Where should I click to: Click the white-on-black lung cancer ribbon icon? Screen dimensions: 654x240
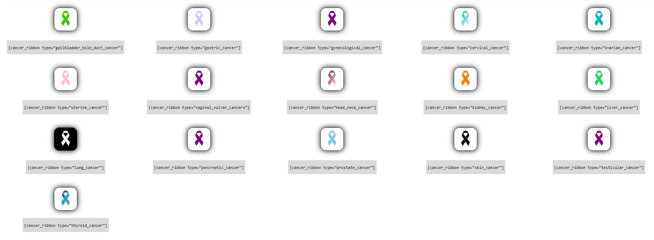(x=66, y=139)
